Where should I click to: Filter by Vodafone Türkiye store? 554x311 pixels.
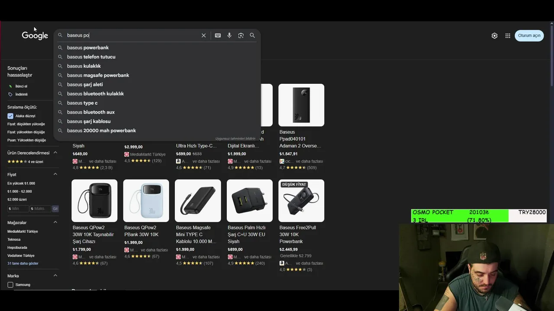pos(21,256)
